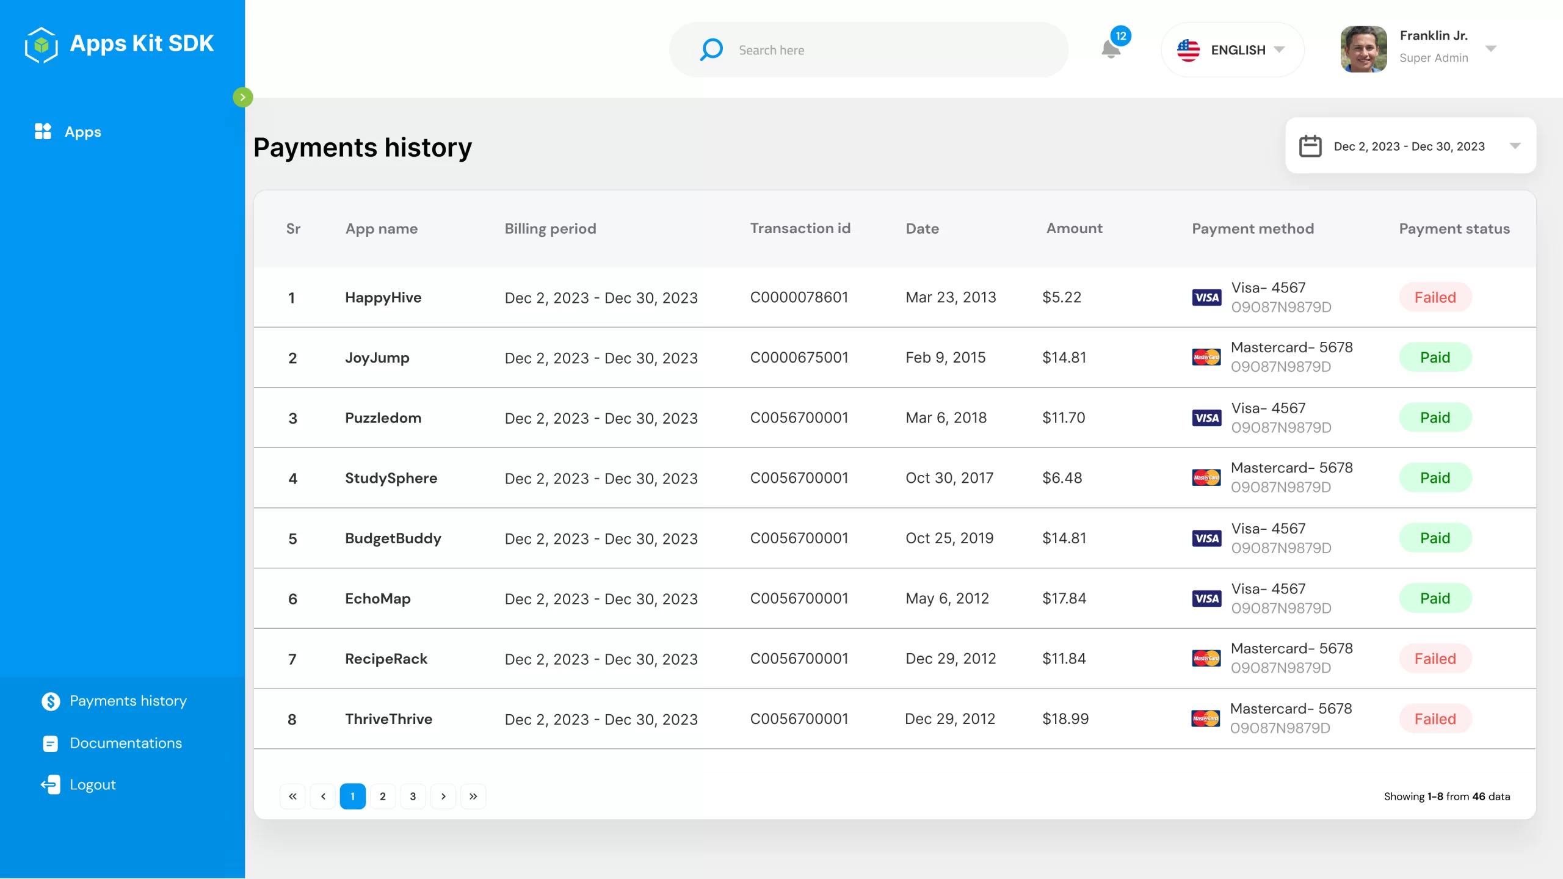
Task: Click the Transaction id column header
Action: (x=800, y=228)
